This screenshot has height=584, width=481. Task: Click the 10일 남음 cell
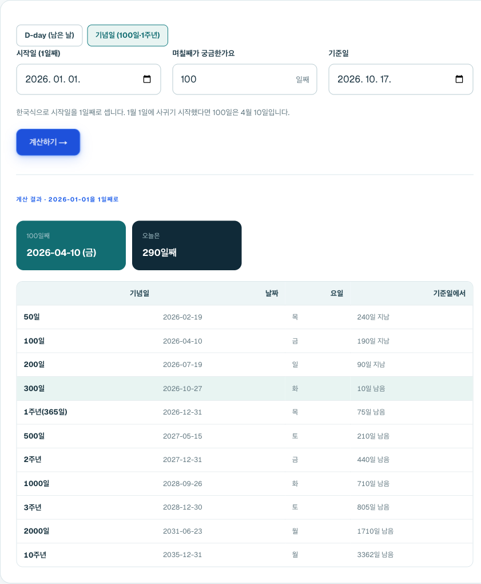pos(371,388)
